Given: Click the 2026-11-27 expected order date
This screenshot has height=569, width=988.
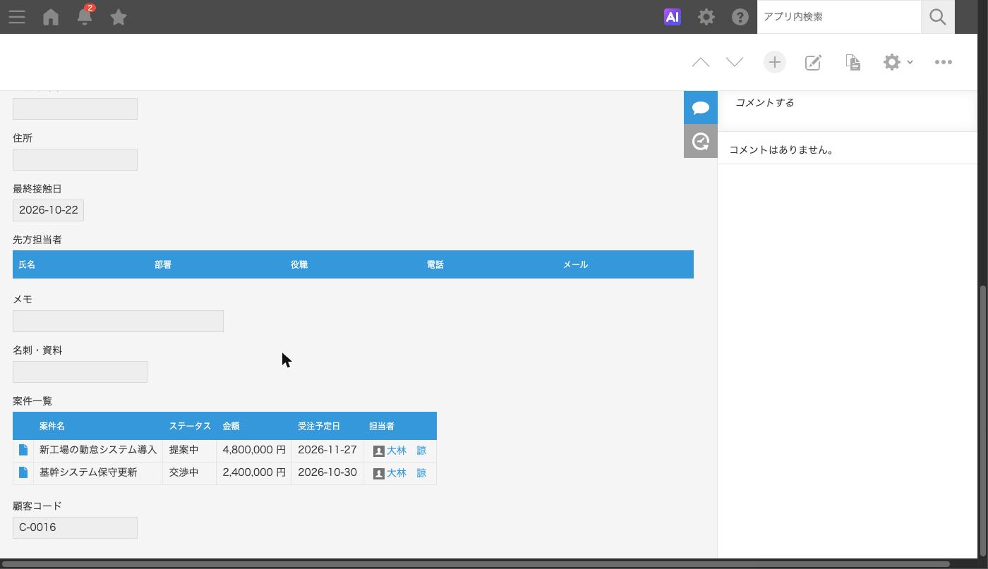Looking at the screenshot, I should (327, 450).
